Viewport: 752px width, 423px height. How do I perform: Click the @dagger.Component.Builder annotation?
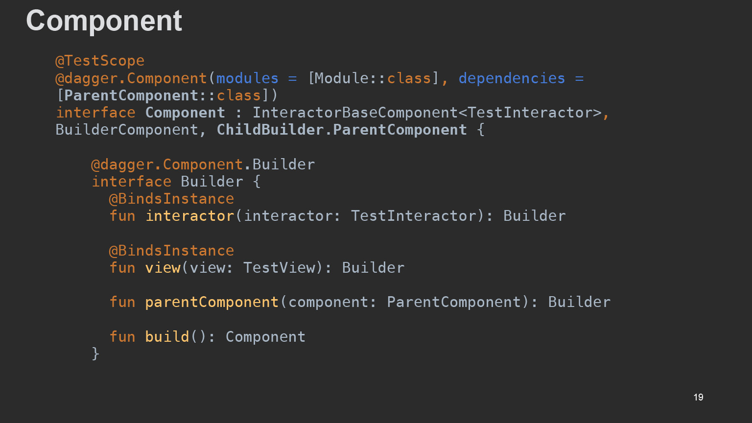(203, 164)
